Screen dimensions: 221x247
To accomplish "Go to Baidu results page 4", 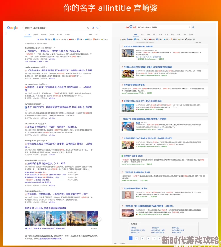I will (x=148, y=238).
